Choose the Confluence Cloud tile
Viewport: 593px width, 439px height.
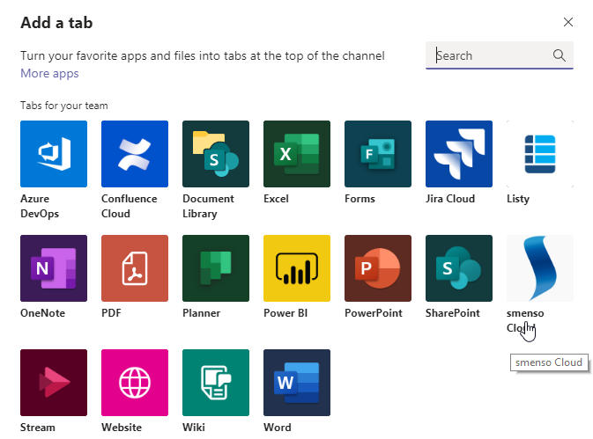135,154
